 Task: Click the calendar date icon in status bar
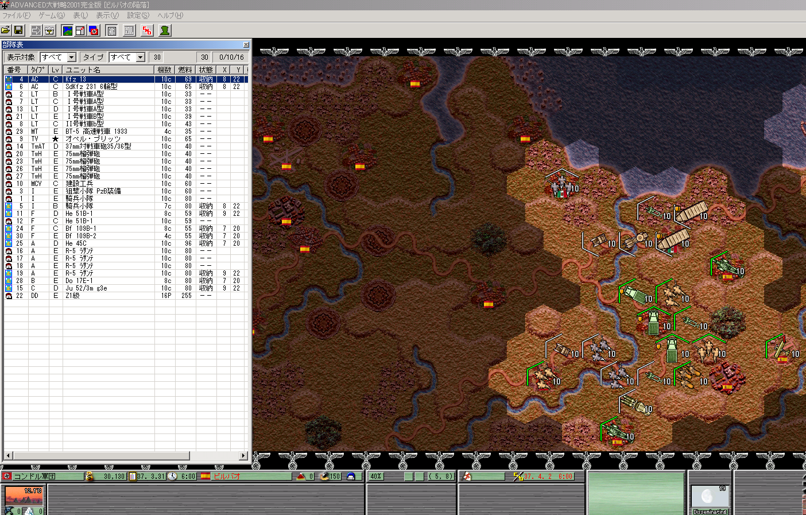pos(133,477)
